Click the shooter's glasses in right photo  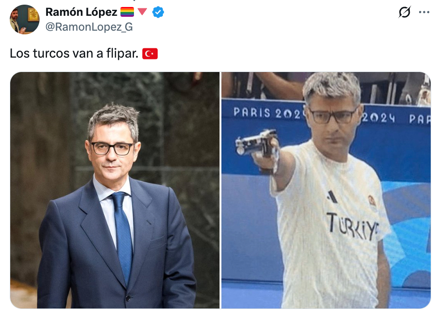[x=333, y=116]
